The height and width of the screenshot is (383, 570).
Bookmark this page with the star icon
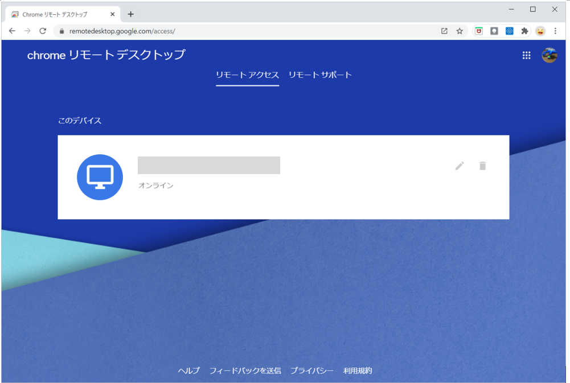pyautogui.click(x=460, y=31)
